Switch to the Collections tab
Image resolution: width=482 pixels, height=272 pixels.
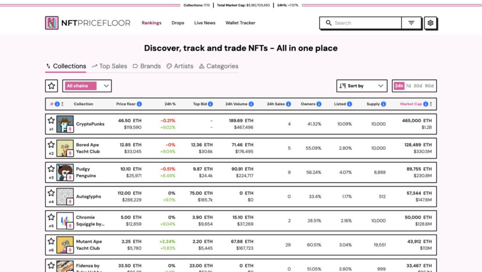(x=66, y=66)
